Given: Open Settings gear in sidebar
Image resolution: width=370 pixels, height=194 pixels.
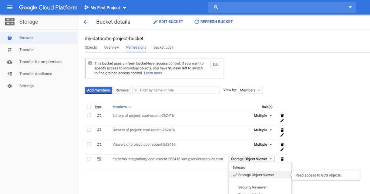Looking at the screenshot, I should (x=10, y=86).
